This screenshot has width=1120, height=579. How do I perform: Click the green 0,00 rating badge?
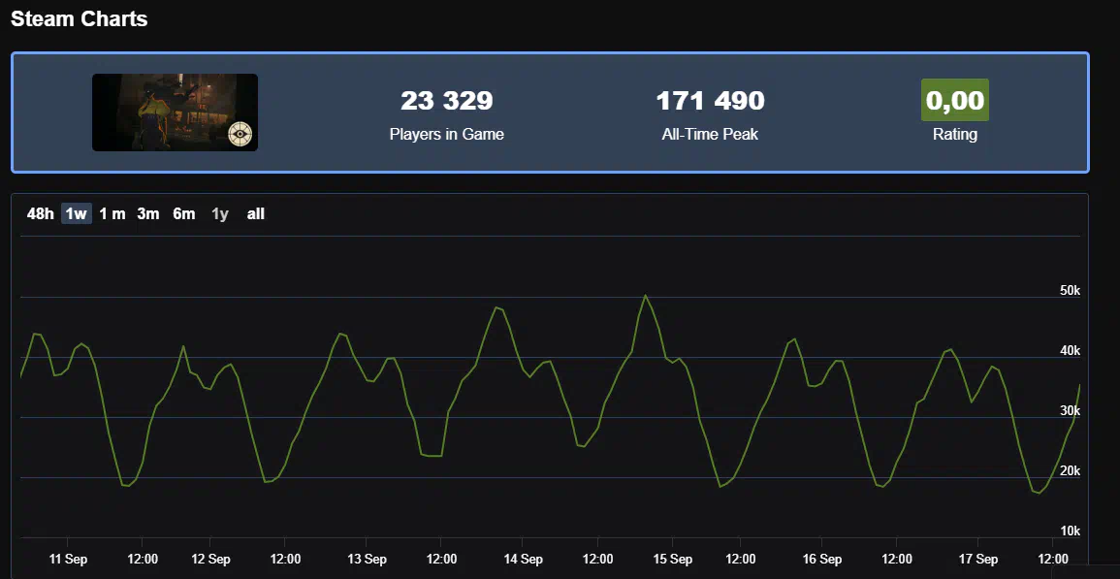954,100
